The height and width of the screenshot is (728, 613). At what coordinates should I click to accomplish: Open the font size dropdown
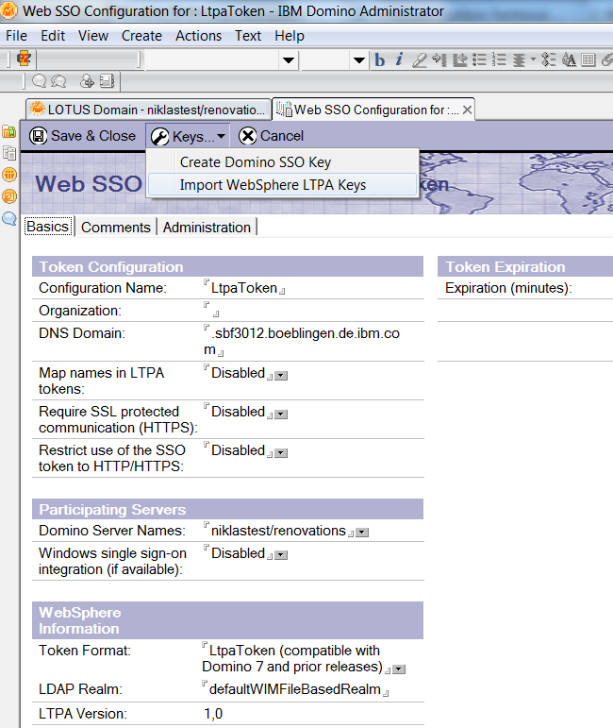(359, 59)
